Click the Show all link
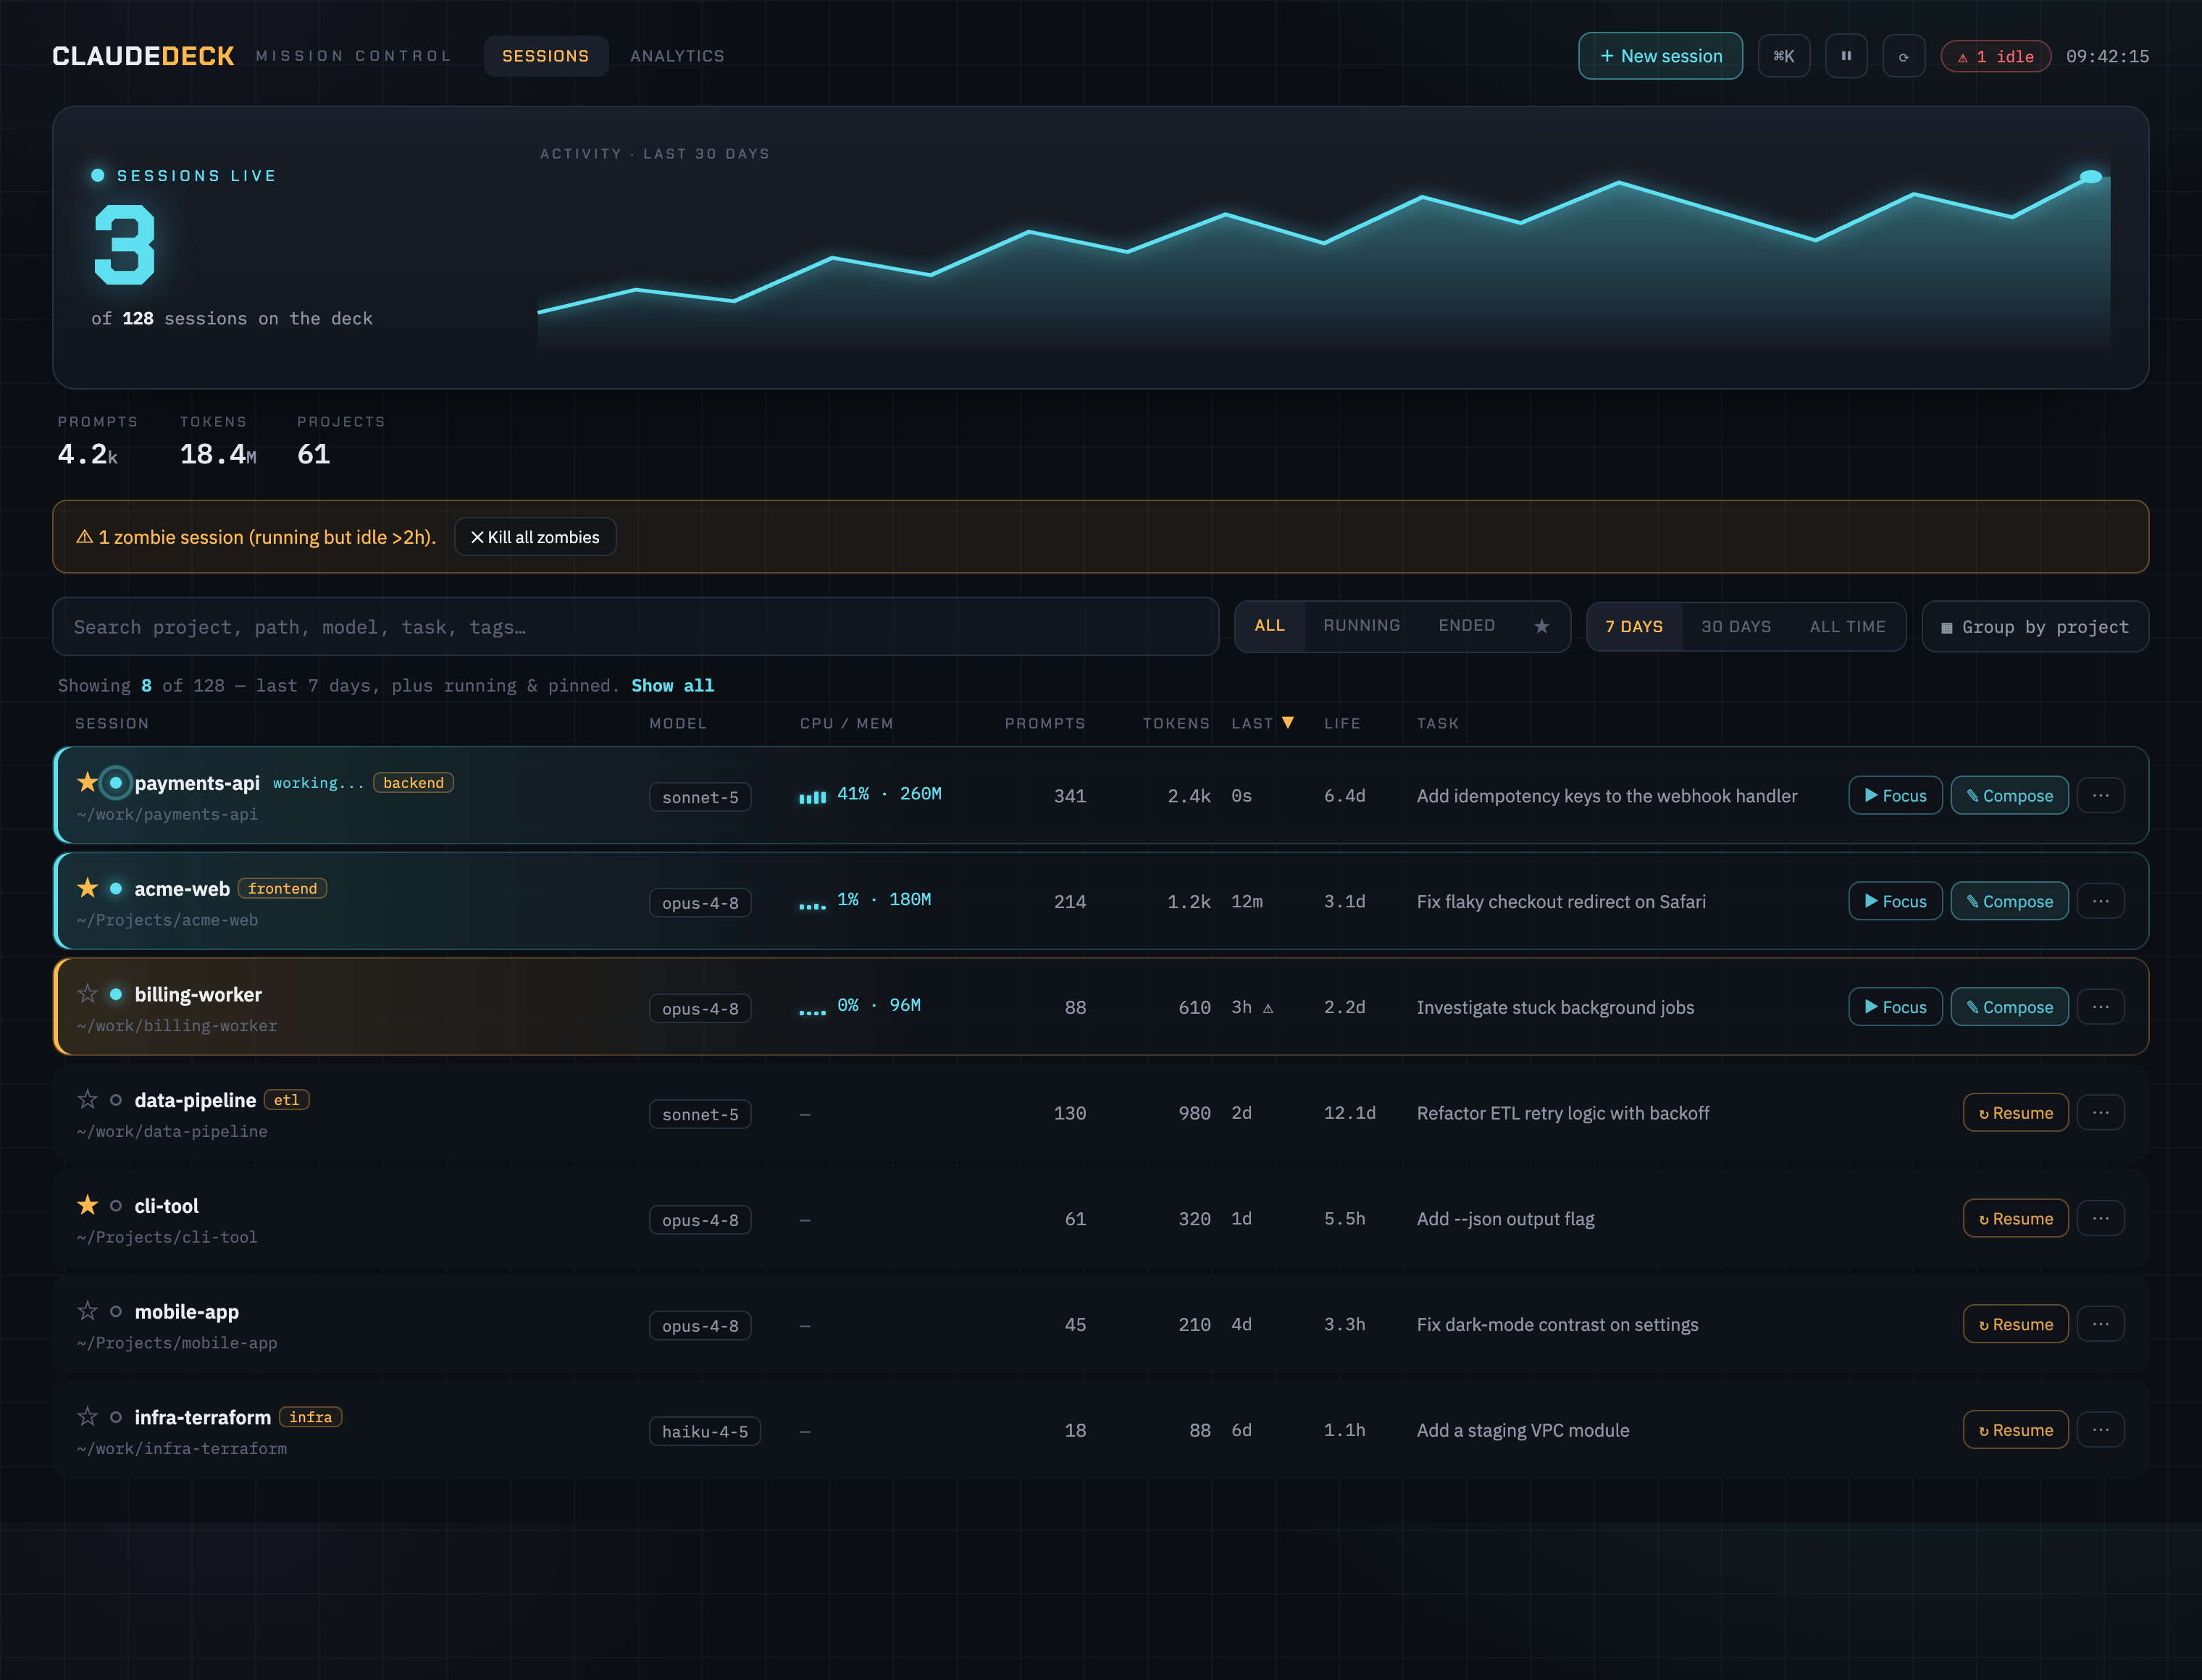The width and height of the screenshot is (2202, 1680). 672,685
